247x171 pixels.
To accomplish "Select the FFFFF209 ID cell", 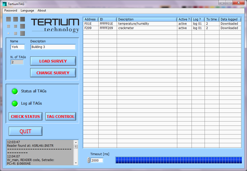I will 108,28.
